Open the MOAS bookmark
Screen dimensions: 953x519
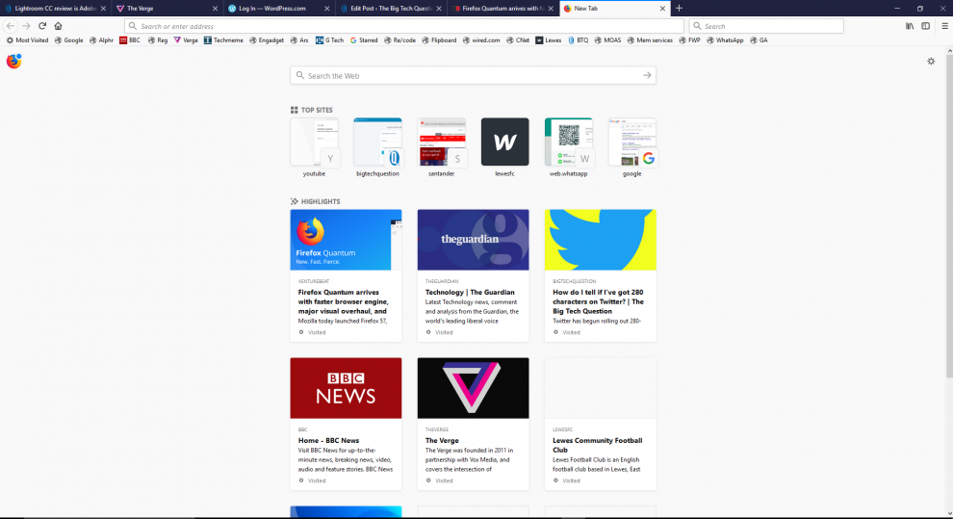click(x=607, y=40)
